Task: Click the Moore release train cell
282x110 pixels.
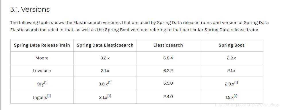Action: pos(42,58)
